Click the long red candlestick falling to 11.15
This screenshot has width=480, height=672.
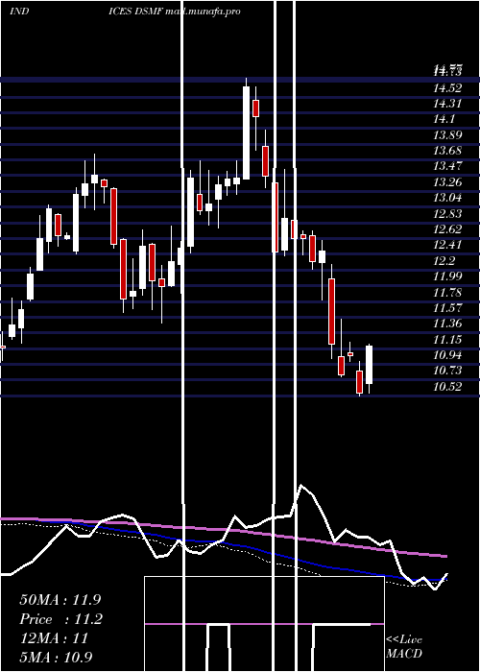[332, 311]
